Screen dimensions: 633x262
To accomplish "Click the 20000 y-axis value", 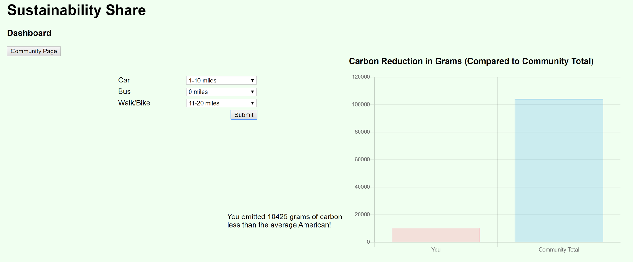I will tap(362, 214).
